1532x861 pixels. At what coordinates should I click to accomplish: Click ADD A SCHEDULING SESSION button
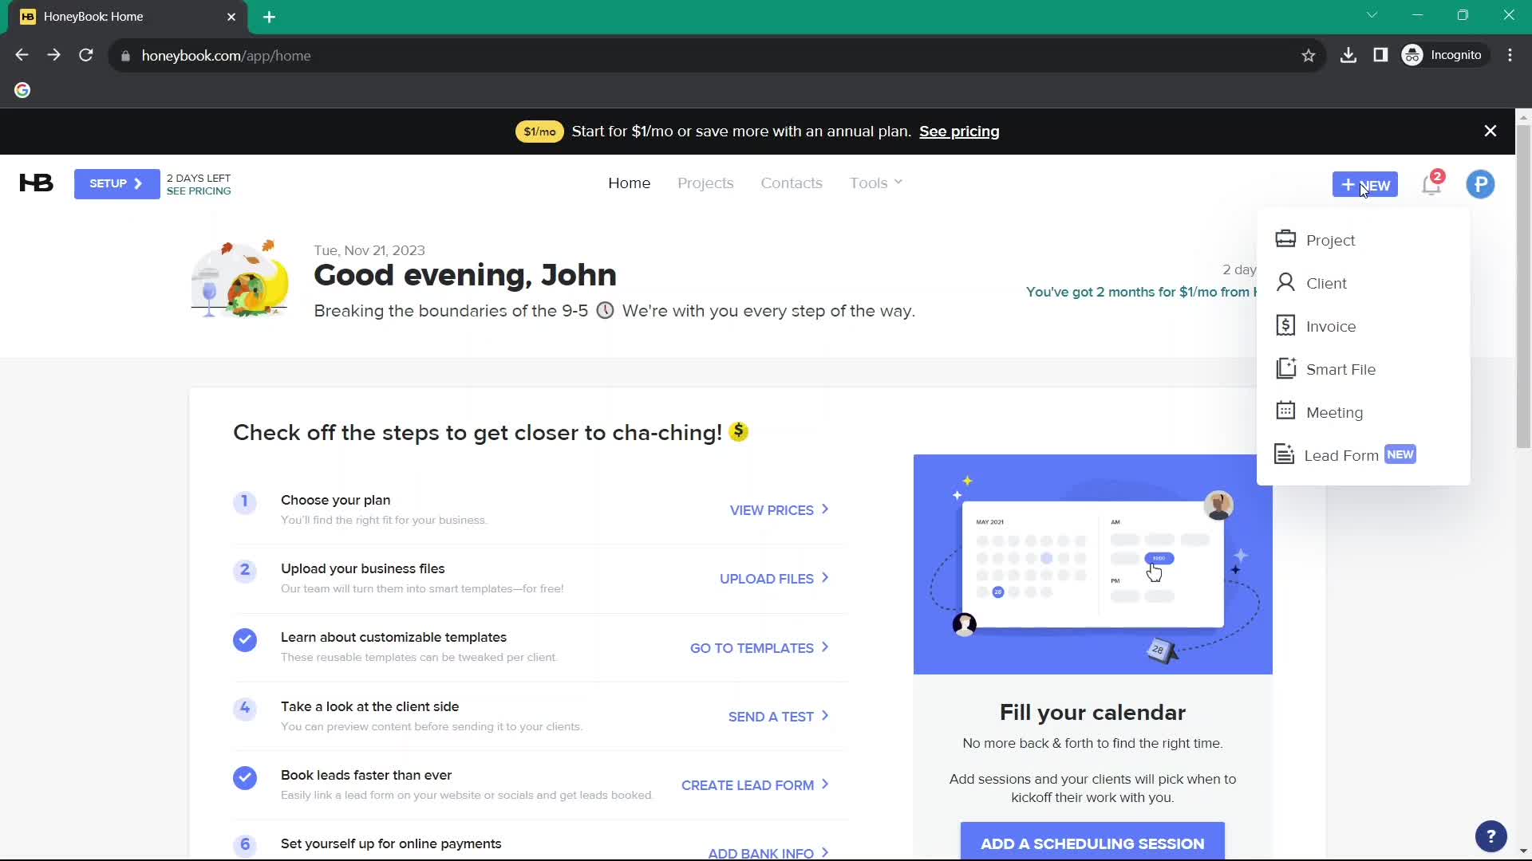[x=1092, y=842]
